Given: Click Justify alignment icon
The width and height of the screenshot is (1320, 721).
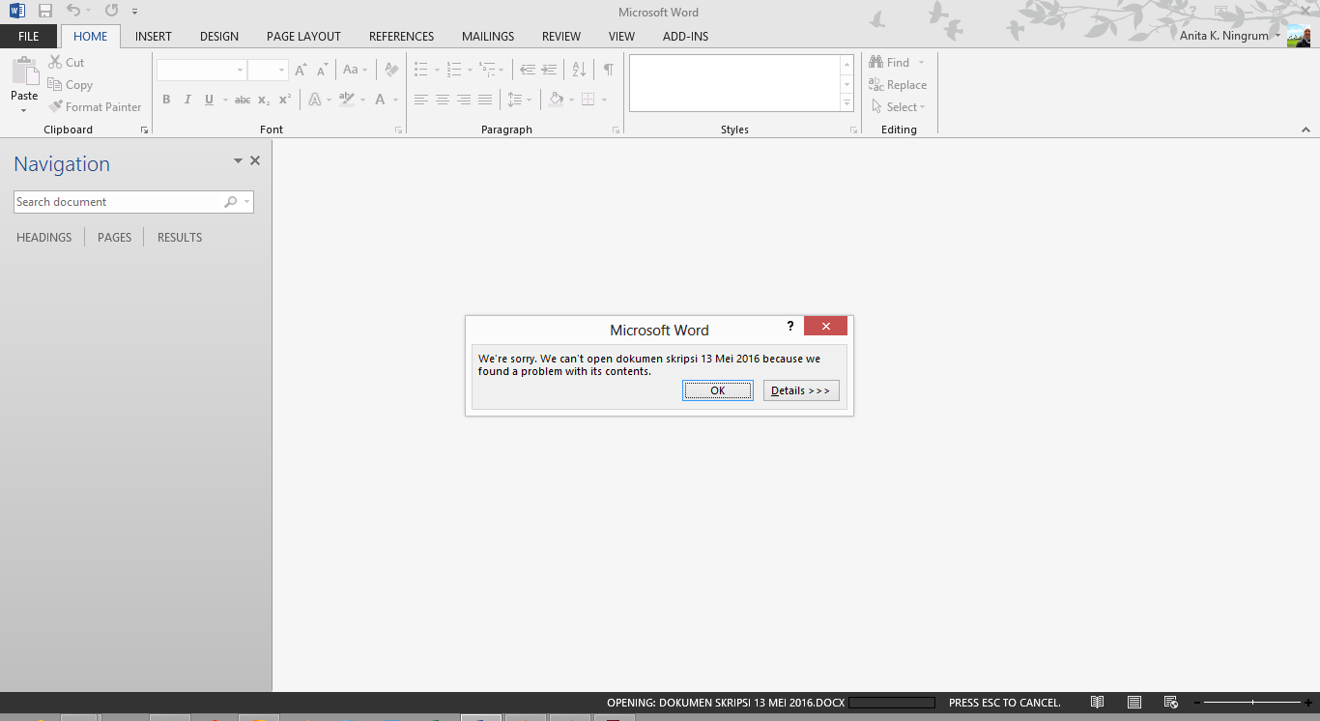Looking at the screenshot, I should point(485,100).
